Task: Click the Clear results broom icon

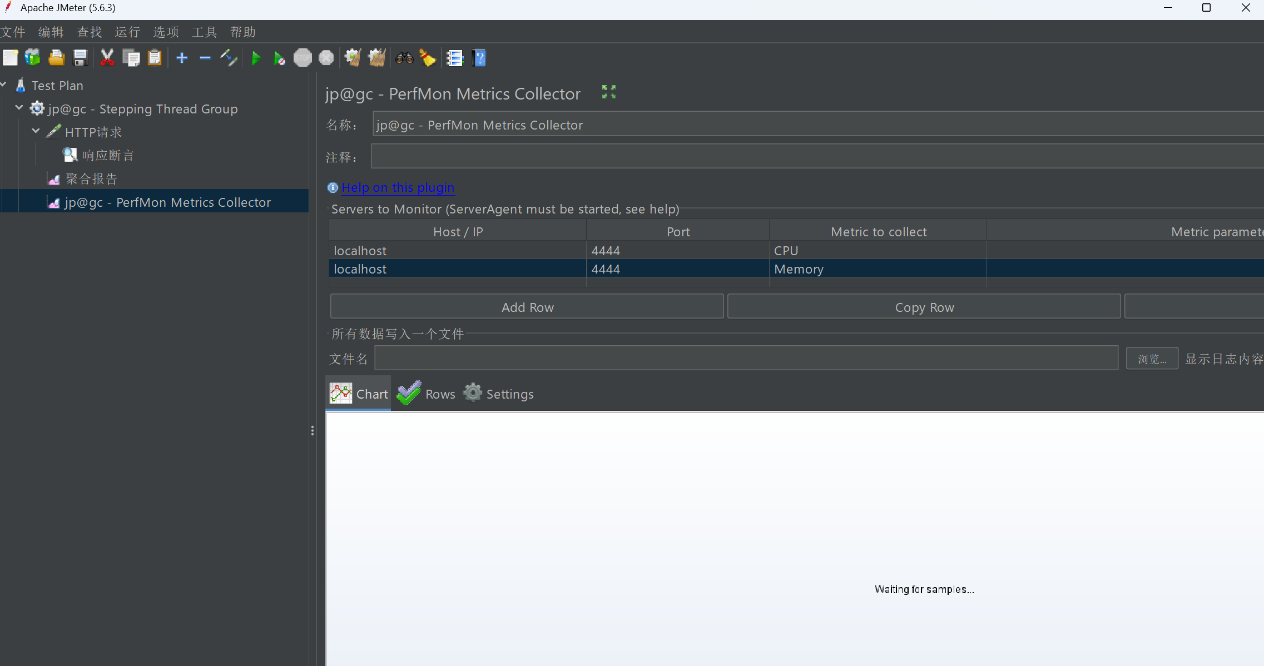Action: click(x=353, y=58)
